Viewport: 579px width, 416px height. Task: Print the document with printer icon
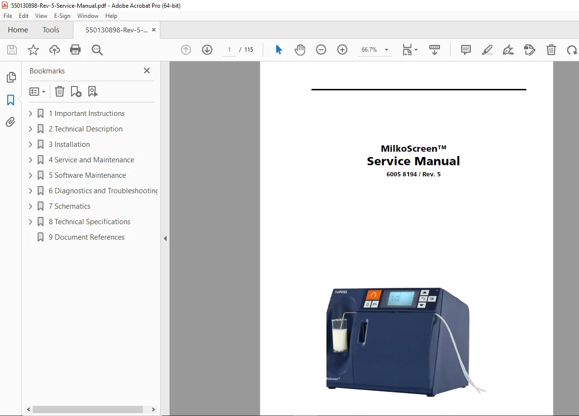pos(75,49)
